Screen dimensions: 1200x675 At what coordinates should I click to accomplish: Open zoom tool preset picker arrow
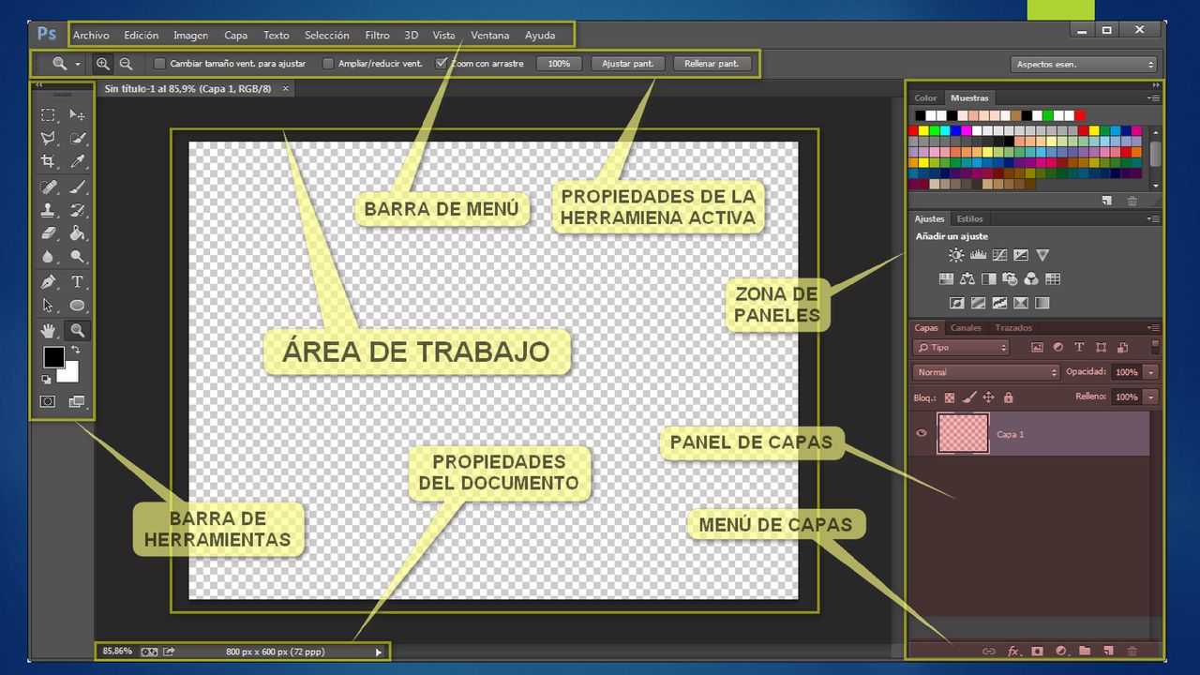[x=78, y=64]
